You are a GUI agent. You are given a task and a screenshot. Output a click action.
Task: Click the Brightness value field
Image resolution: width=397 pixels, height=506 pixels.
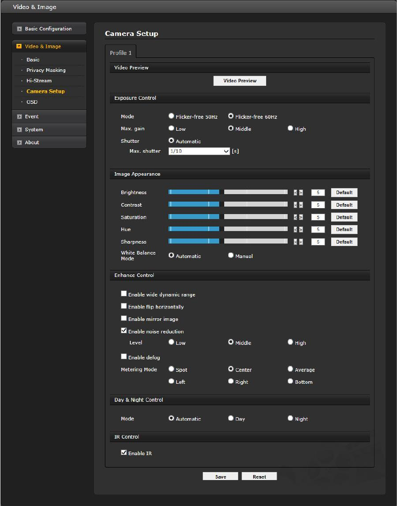point(318,193)
